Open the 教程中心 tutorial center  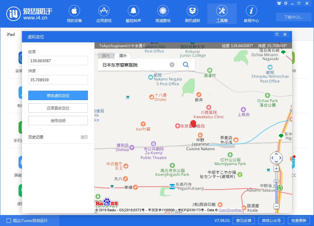tap(251, 13)
